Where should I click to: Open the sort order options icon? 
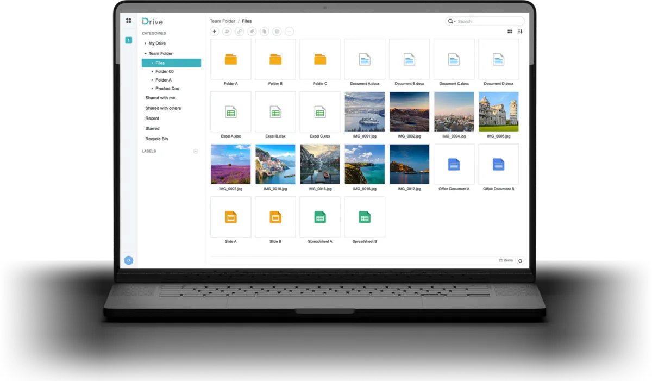tap(520, 32)
